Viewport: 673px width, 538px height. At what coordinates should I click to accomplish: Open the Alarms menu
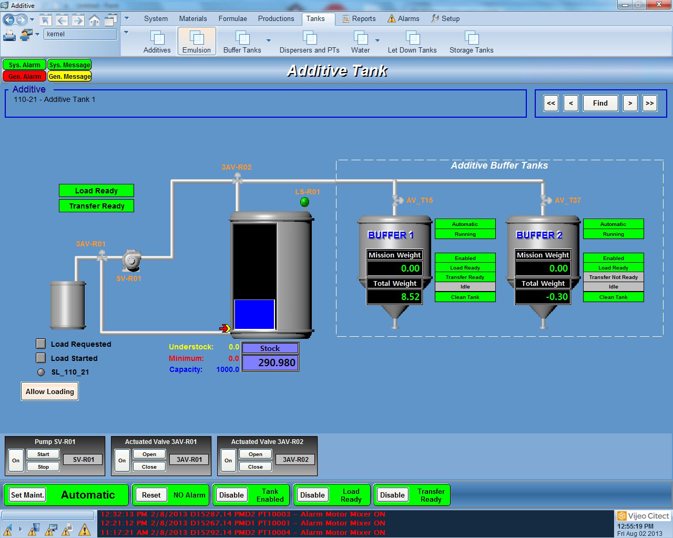click(x=403, y=18)
